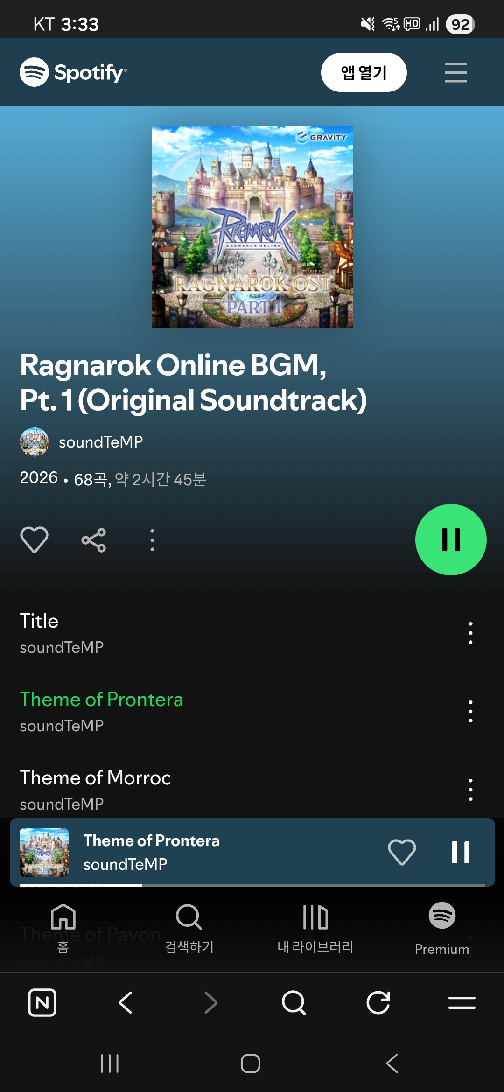Open more options for Theme of Morroc
Screen dimensions: 504x1092
(470, 790)
